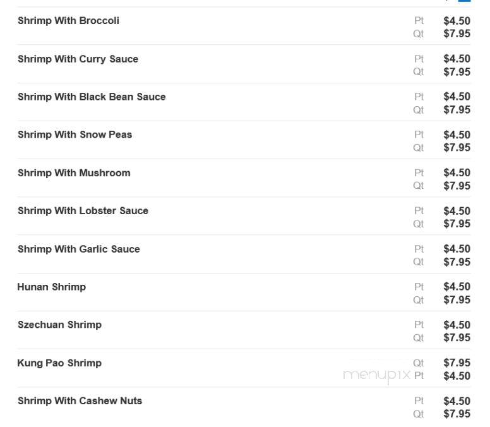Click Kung Pao Shrimp item
This screenshot has width=490, height=427.
59,363
